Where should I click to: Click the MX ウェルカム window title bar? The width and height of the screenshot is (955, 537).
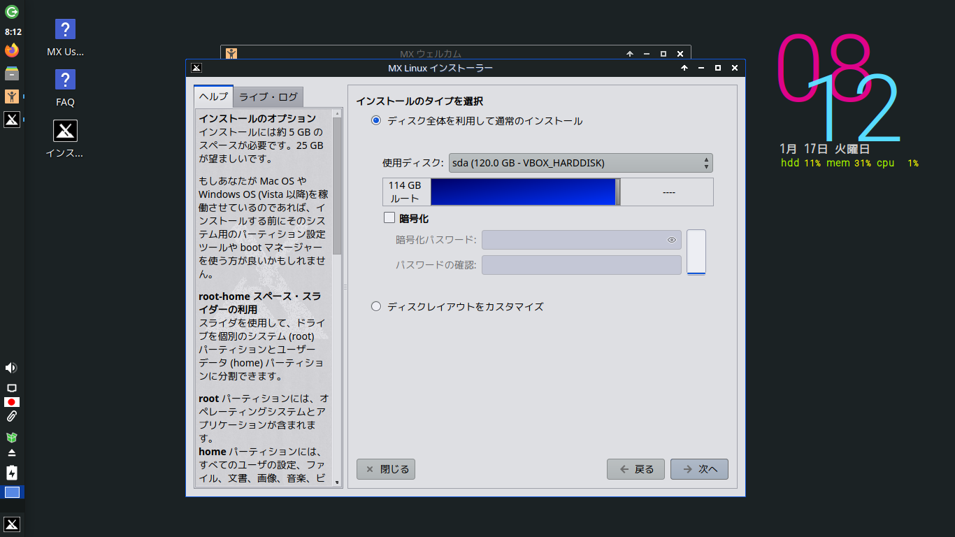click(430, 53)
